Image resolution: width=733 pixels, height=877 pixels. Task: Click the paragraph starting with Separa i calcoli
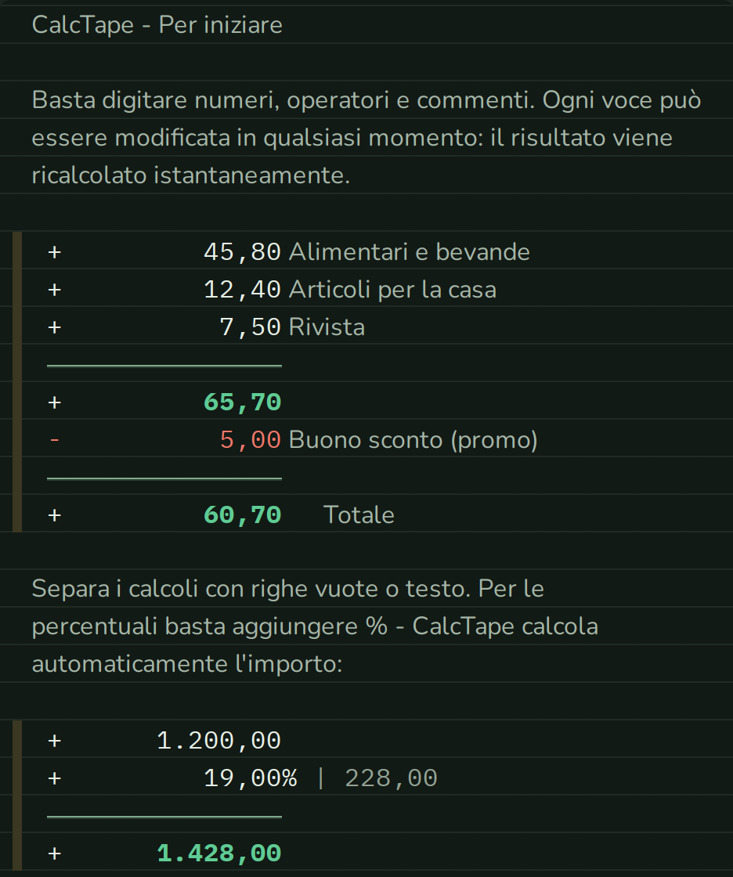pos(315,626)
